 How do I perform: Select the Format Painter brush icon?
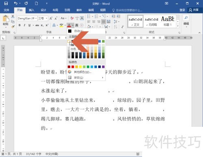click(x=13, y=27)
